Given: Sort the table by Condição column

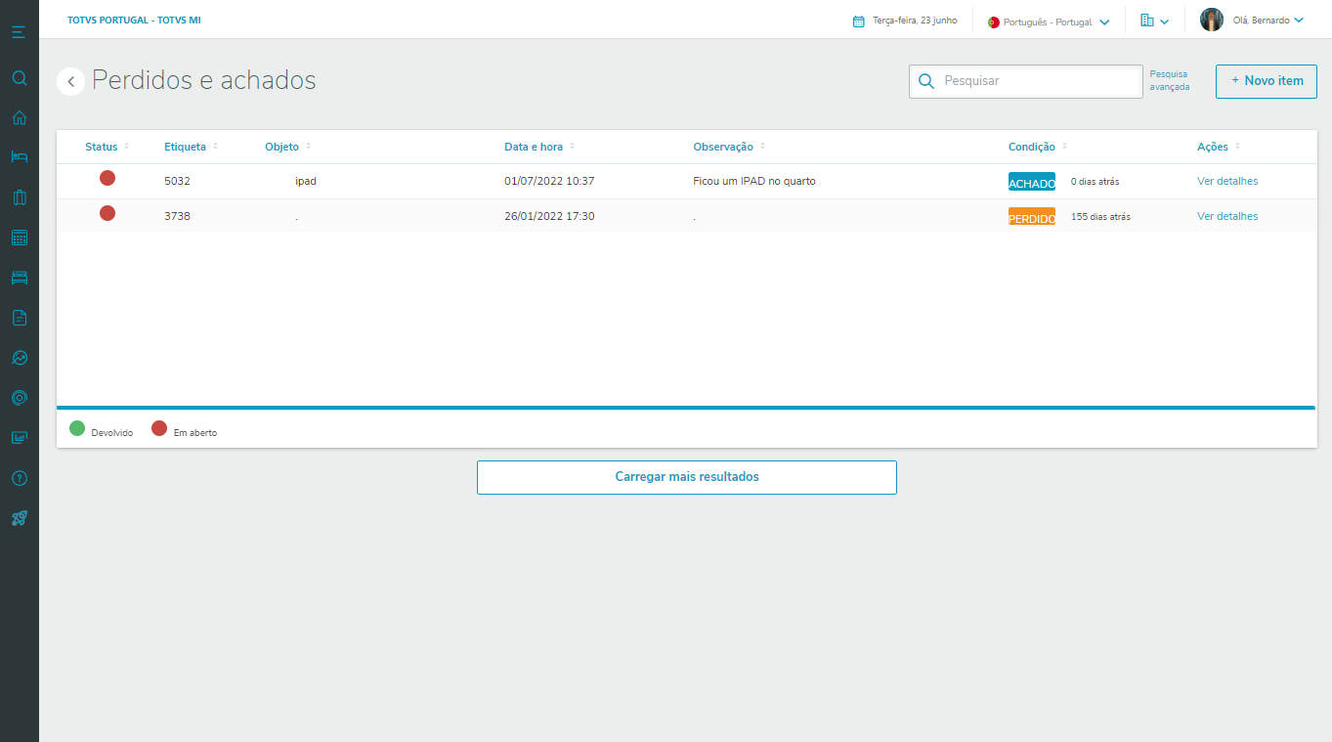Looking at the screenshot, I should (1032, 147).
